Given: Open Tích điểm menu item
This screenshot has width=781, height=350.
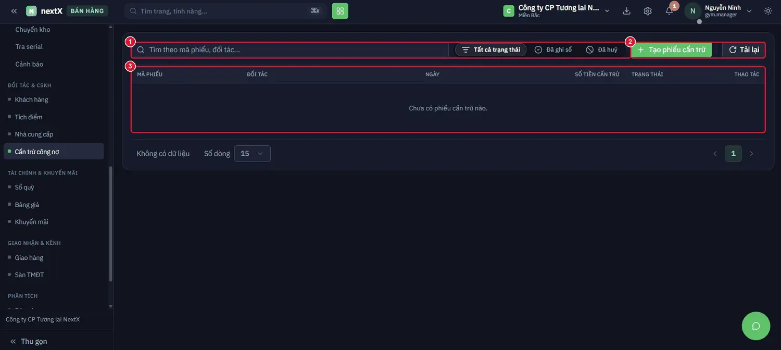Looking at the screenshot, I should (29, 117).
